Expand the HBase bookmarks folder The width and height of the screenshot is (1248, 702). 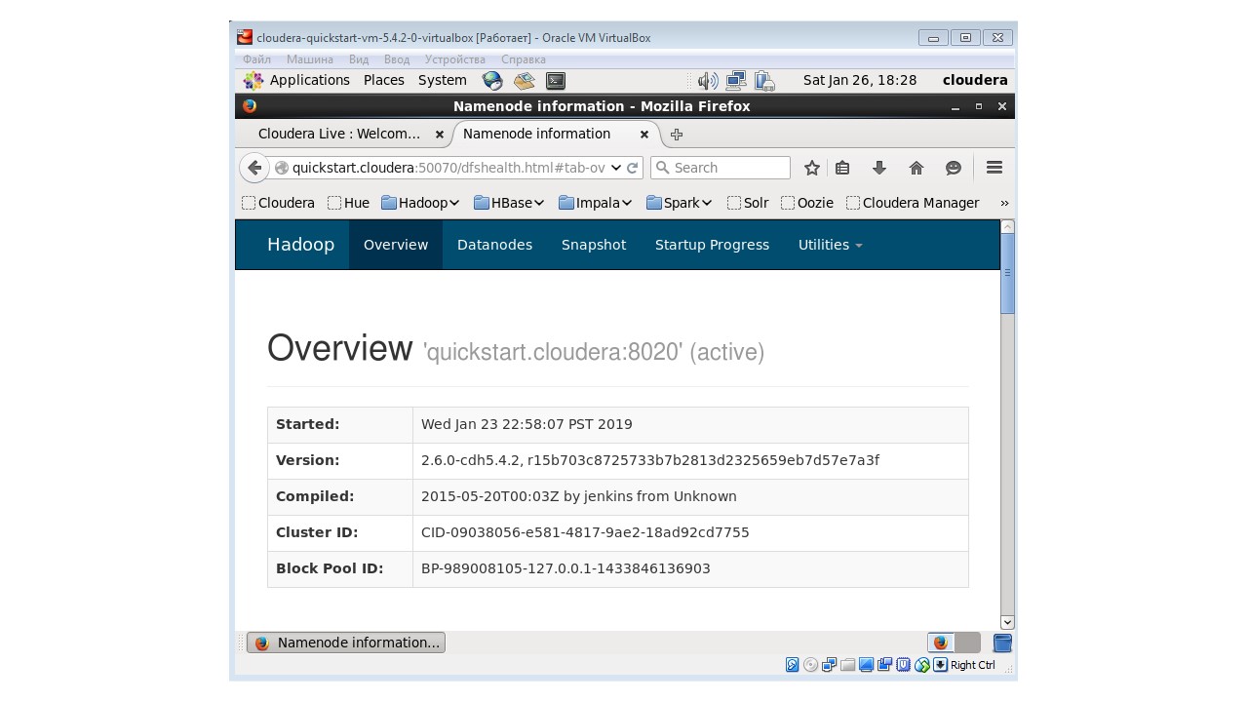click(508, 203)
